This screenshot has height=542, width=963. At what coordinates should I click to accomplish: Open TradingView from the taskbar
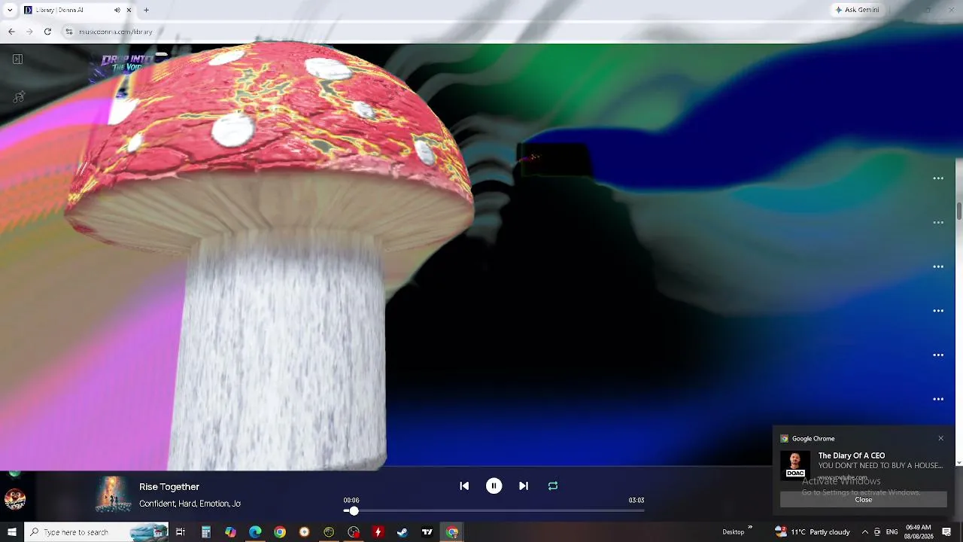pos(427,532)
